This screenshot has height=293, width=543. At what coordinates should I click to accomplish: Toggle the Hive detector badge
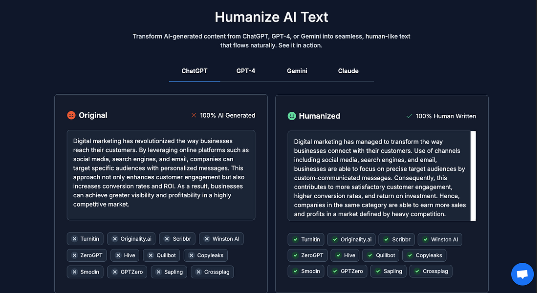click(x=125, y=255)
